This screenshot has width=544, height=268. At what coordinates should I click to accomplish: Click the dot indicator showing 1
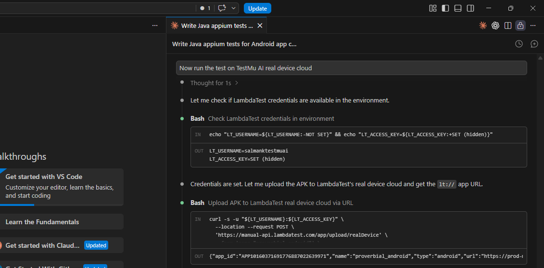click(205, 8)
